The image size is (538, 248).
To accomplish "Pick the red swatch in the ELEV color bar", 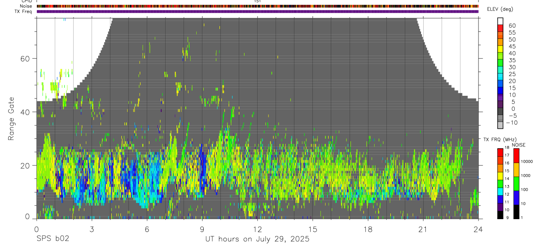I will (500, 28).
